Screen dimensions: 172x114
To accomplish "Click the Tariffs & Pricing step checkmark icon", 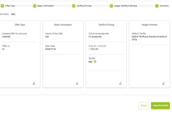I will [x=74, y=6].
